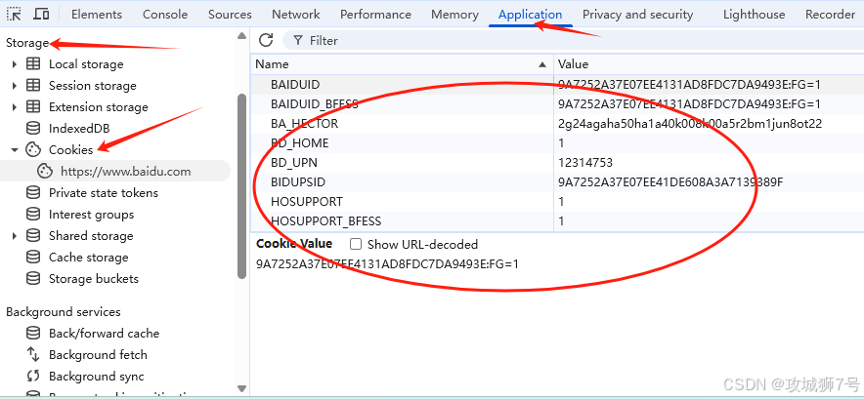Select the BD_HOME cookie row
The image size is (864, 399).
pos(557,143)
